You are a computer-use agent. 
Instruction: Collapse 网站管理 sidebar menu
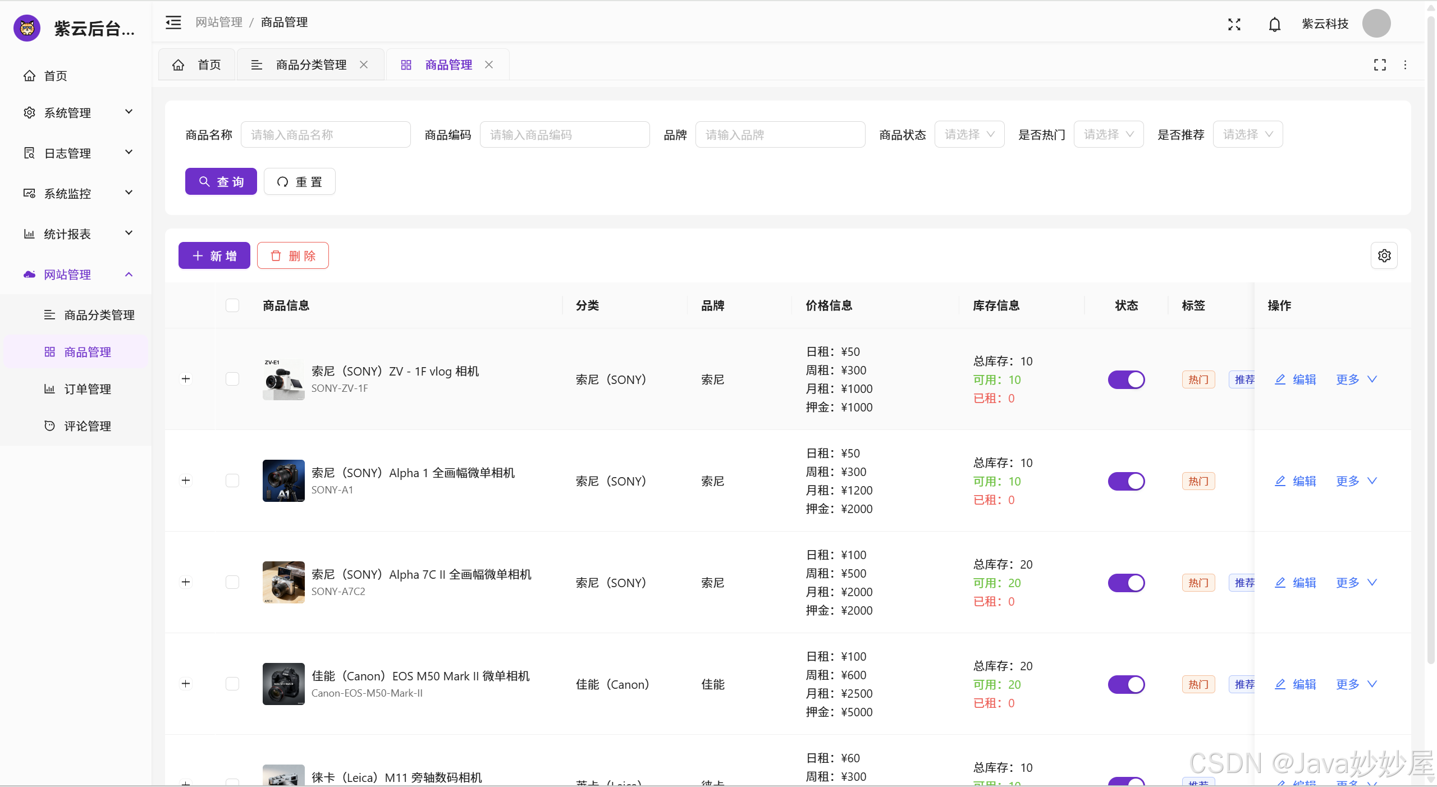[x=76, y=274]
